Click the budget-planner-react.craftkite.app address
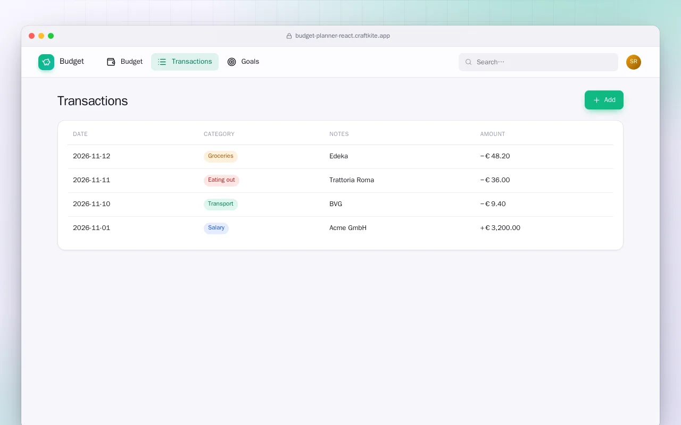Viewport: 681px width, 425px height. [343, 36]
